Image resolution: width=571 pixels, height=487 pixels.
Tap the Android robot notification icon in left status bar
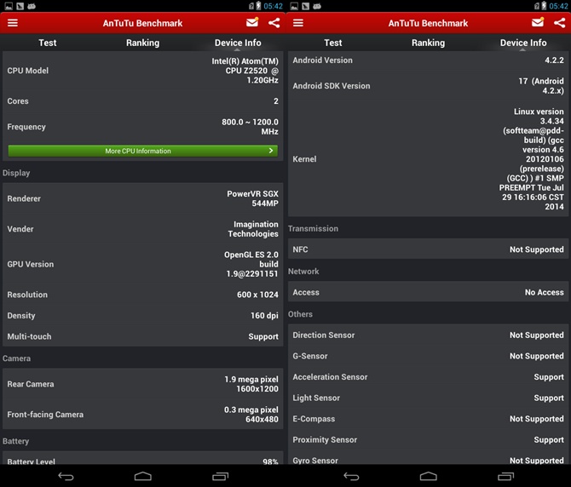pyautogui.click(x=32, y=6)
